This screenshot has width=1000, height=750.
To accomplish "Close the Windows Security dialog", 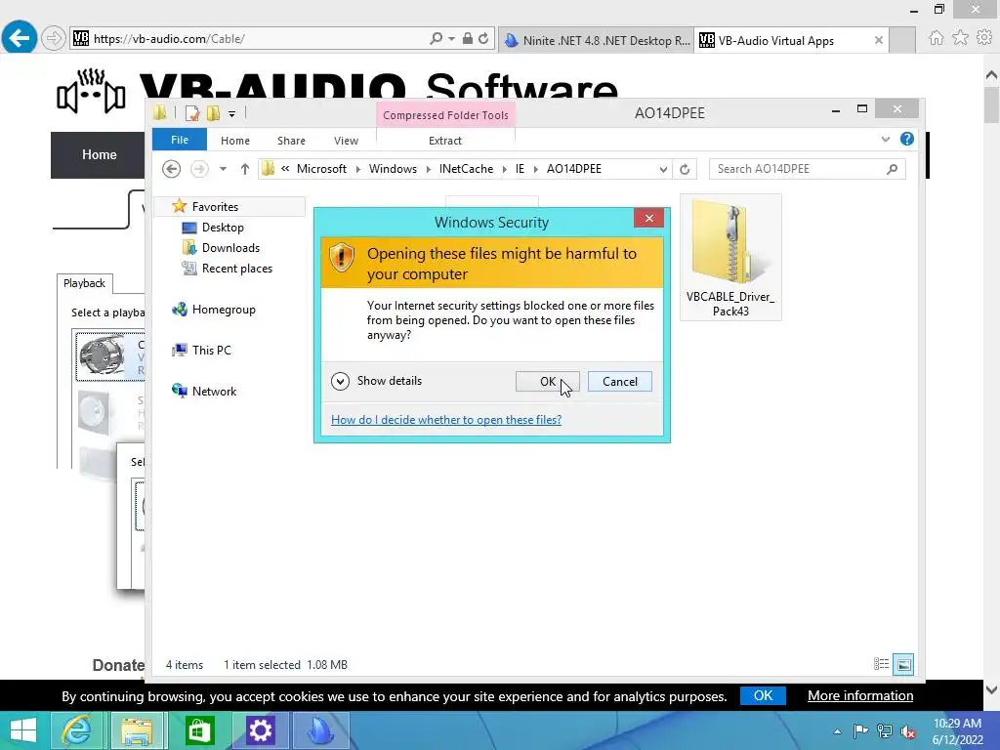I will [x=648, y=219].
